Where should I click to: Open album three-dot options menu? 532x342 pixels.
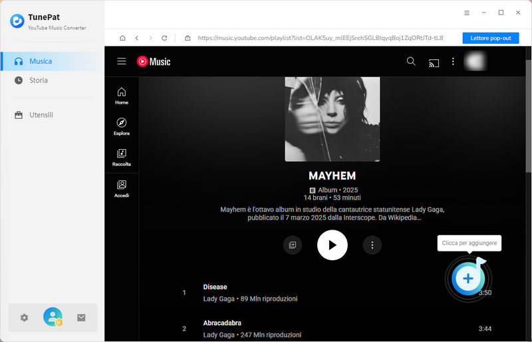pyautogui.click(x=372, y=245)
